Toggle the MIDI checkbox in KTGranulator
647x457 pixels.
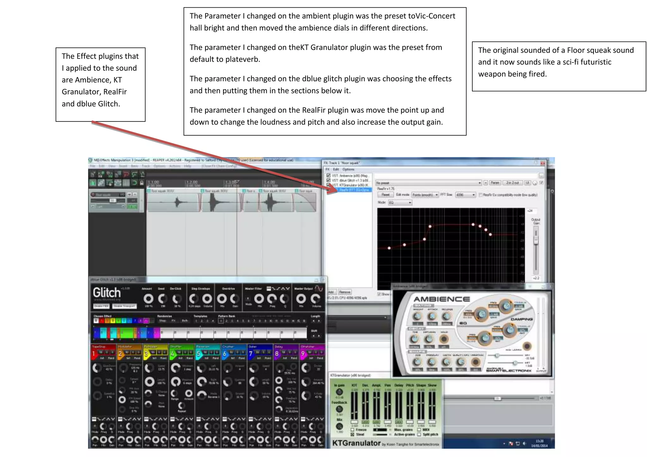tap(419, 430)
